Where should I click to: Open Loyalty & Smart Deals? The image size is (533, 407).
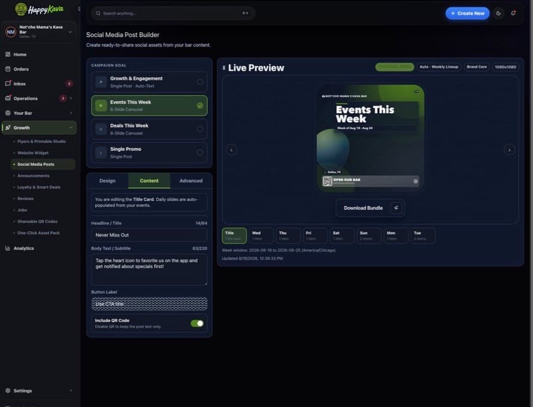pos(39,187)
